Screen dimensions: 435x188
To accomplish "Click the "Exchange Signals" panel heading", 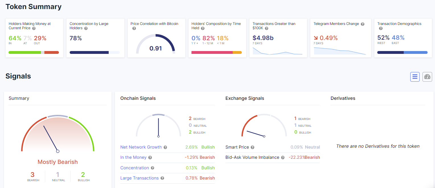I will pyautogui.click(x=245, y=98).
